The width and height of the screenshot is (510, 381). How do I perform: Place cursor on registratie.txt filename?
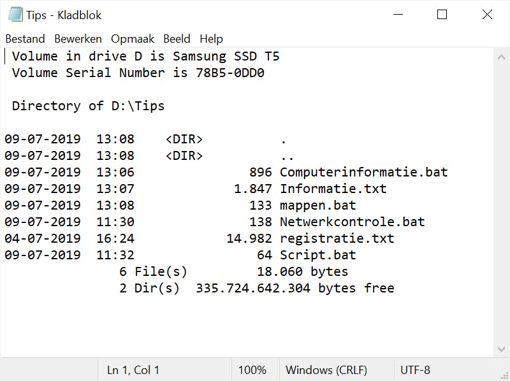(337, 238)
